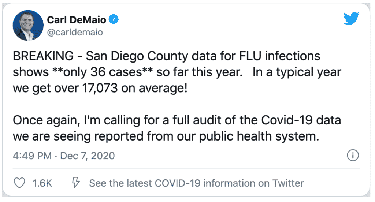
Task: Click the lightning bolt icon
Action: [x=76, y=183]
